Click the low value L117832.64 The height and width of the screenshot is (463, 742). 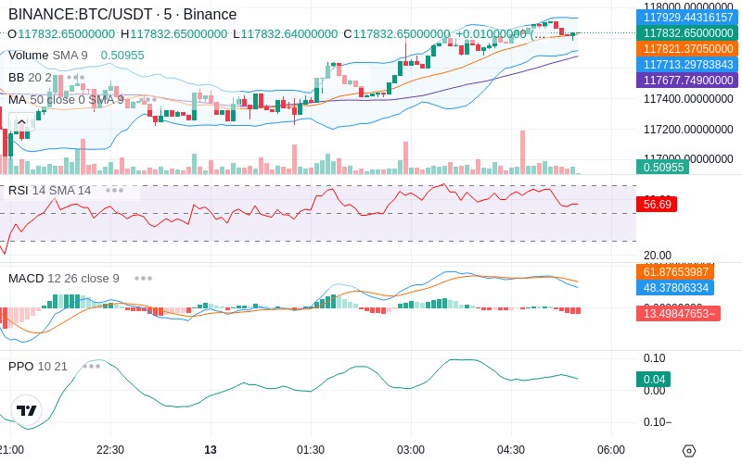pos(286,34)
